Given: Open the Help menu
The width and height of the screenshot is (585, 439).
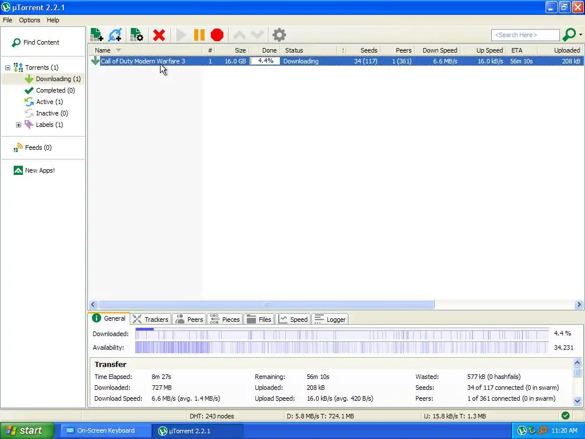Looking at the screenshot, I should (x=53, y=20).
